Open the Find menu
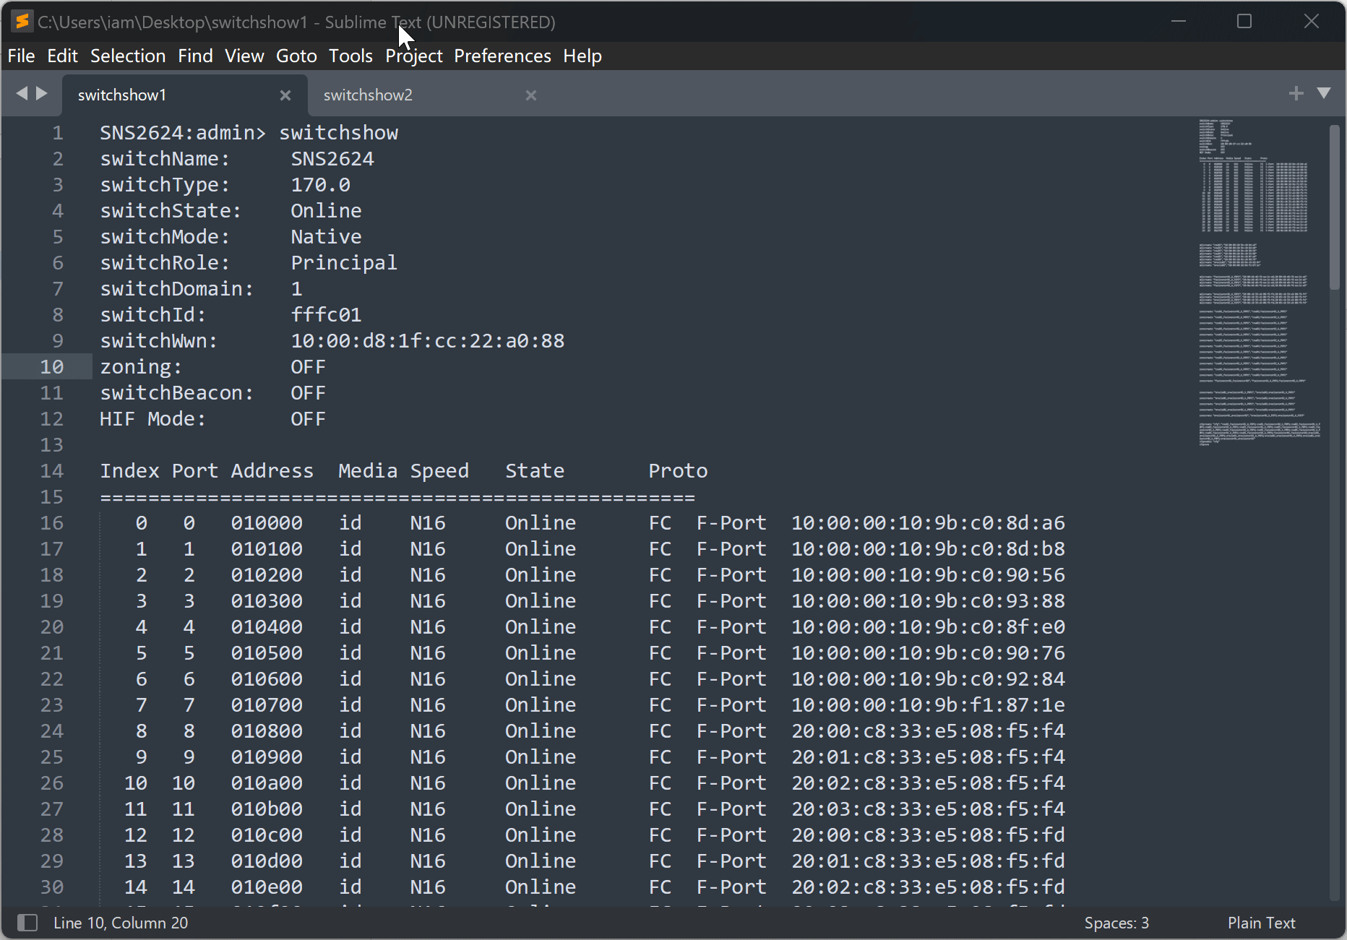This screenshot has width=1347, height=940. (195, 56)
